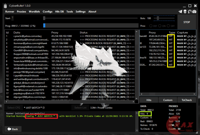This screenshot has height=135, width=200.
Task: Click hit row with proxy 110.78.152.159
Action: (168, 54)
